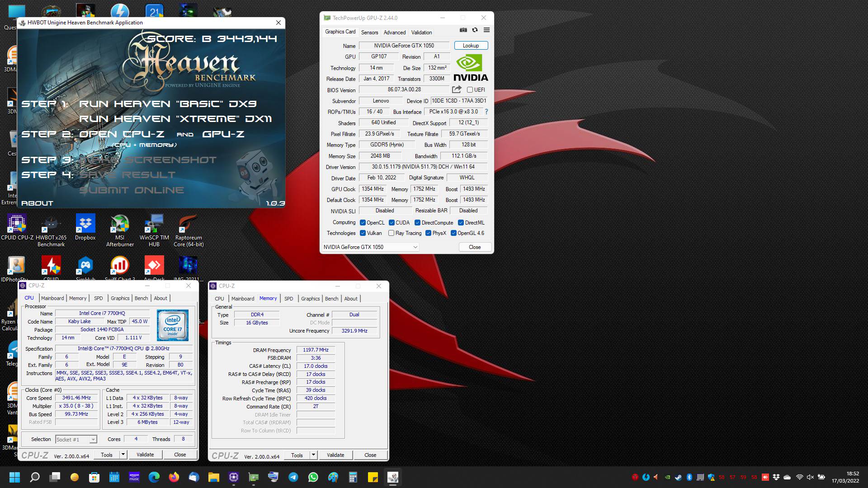Screen dimensions: 868x488
Task: Click RUN HEAVEN "BASIC" DX9
Action: [x=168, y=104]
